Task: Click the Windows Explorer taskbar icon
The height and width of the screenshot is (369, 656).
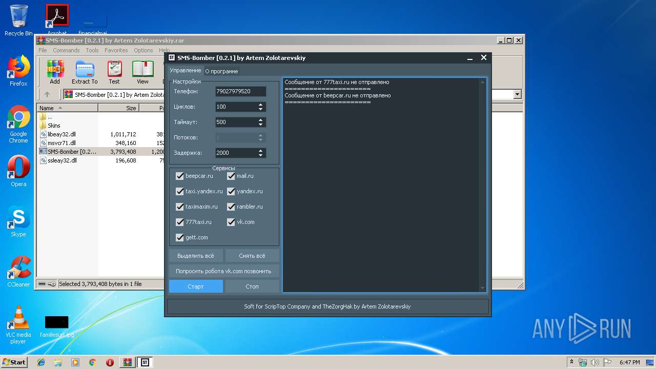Action: pyautogui.click(x=58, y=362)
